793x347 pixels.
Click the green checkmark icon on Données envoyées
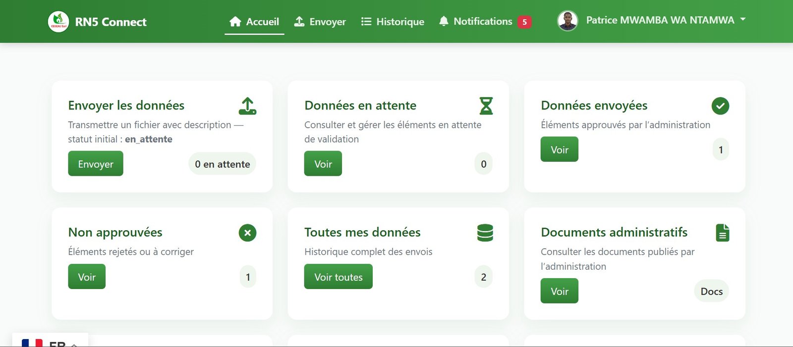(720, 106)
